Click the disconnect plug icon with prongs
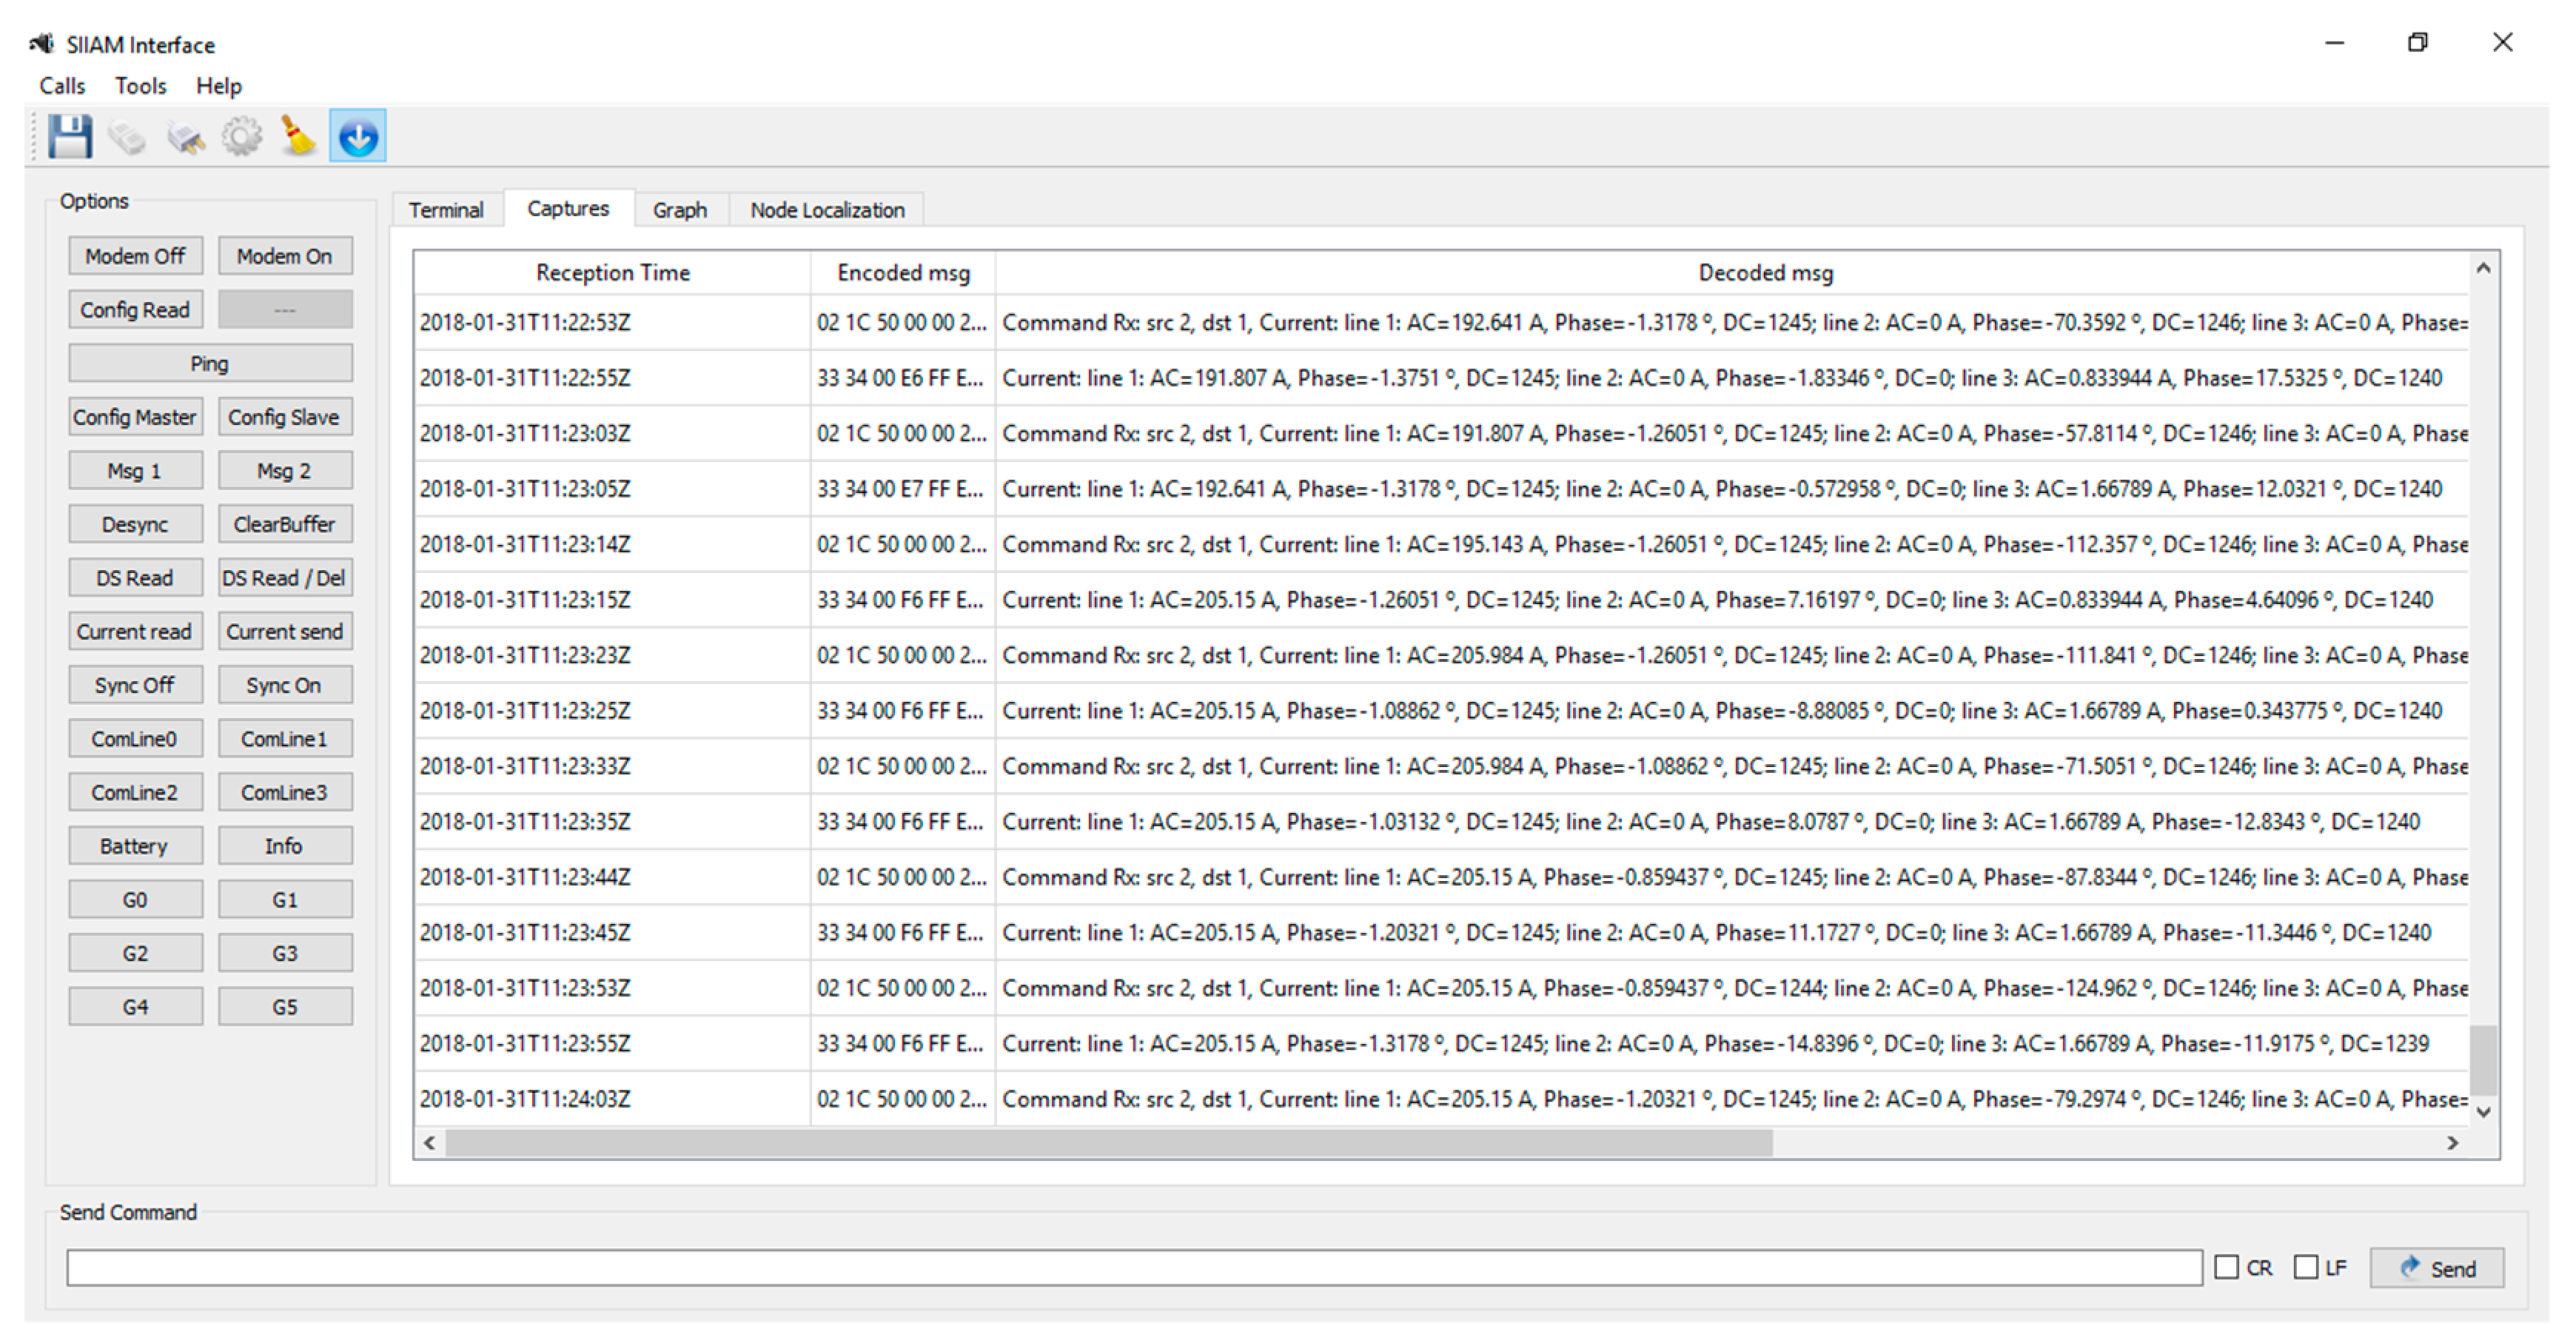Image resolution: width=2576 pixels, height=1343 pixels. (185, 137)
